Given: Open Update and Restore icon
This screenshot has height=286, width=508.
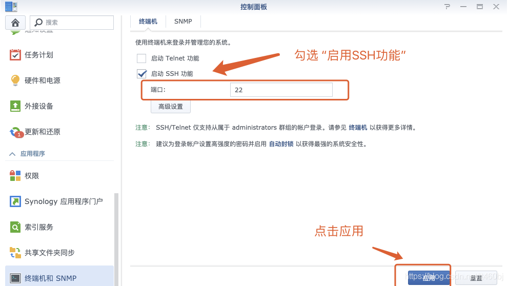Looking at the screenshot, I should pos(16,132).
